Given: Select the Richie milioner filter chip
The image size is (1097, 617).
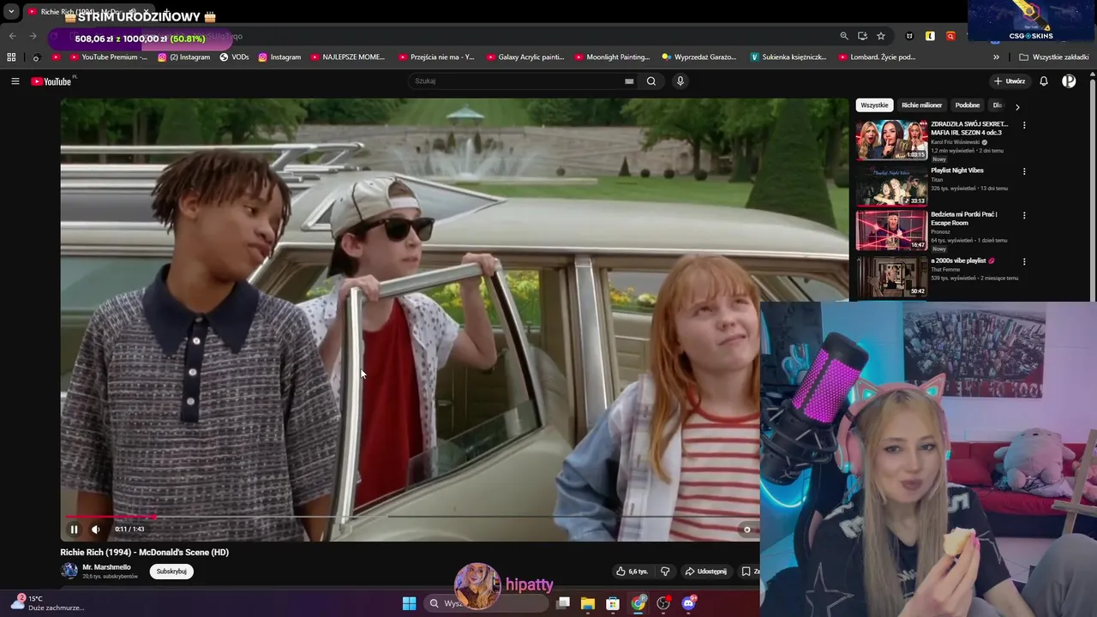Looking at the screenshot, I should point(921,105).
